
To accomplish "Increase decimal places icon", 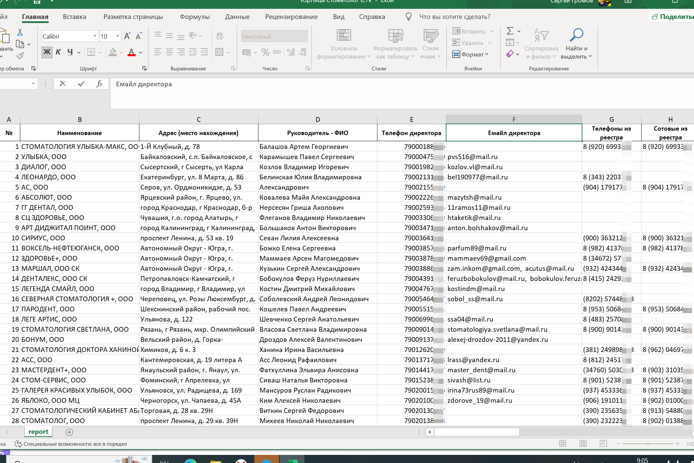I will coord(291,52).
